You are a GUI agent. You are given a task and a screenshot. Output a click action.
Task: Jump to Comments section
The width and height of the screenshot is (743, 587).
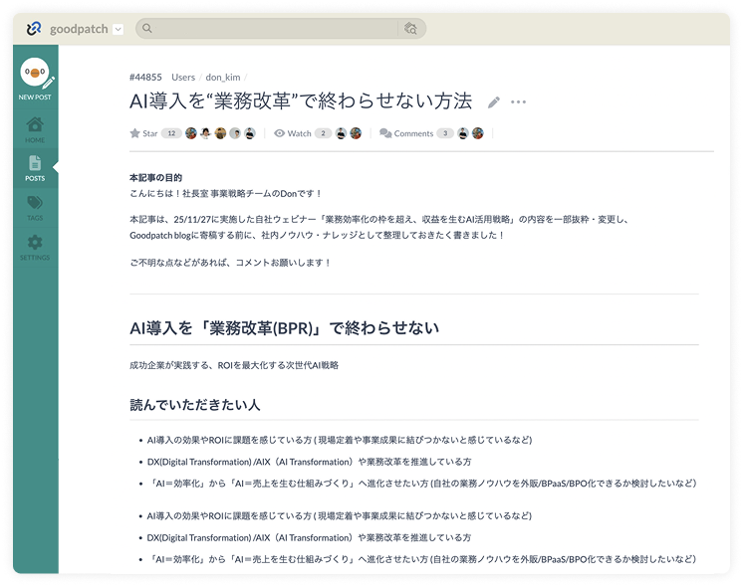[406, 133]
